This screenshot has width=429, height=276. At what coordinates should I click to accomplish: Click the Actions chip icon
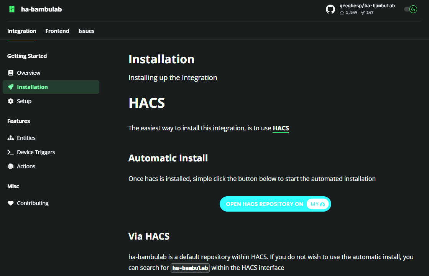coord(11,166)
